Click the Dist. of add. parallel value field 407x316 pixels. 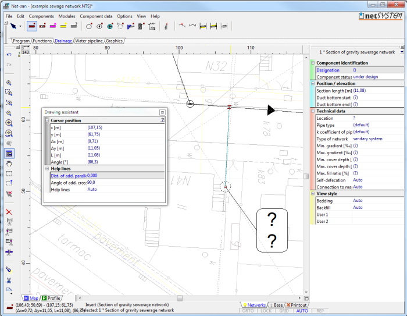[x=126, y=176]
